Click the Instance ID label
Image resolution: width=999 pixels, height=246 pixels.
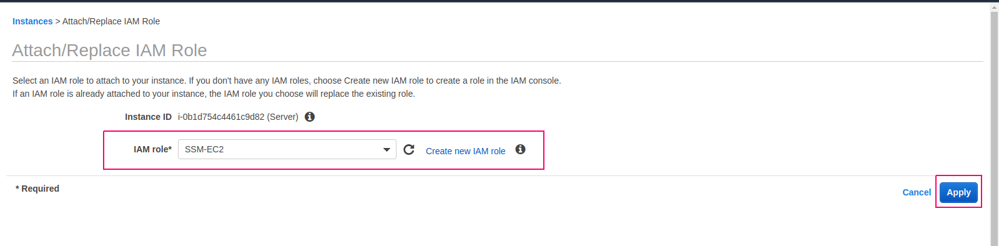tap(148, 117)
